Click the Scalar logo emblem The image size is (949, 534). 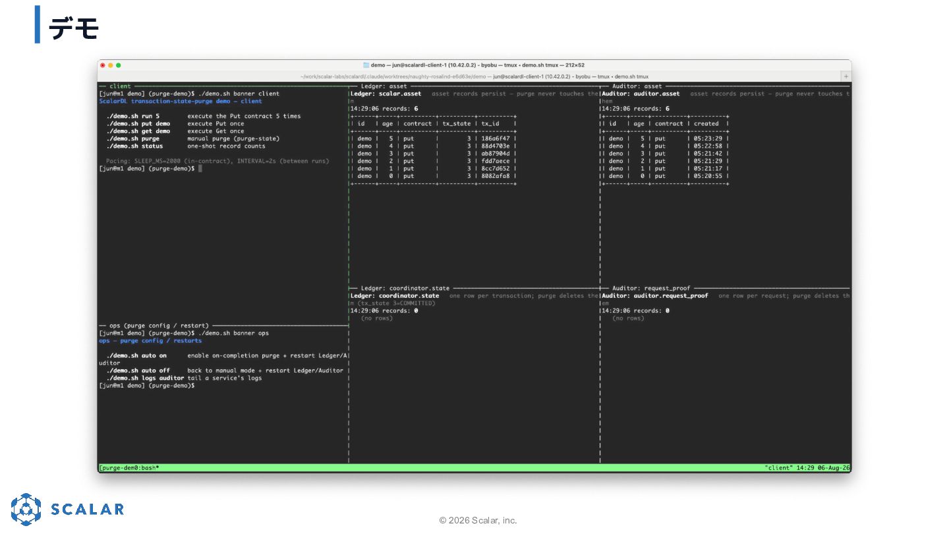pyautogui.click(x=26, y=509)
